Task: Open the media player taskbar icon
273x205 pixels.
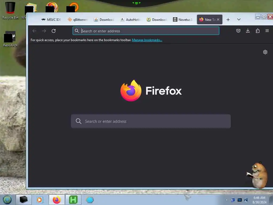Action: [x=40, y=200]
